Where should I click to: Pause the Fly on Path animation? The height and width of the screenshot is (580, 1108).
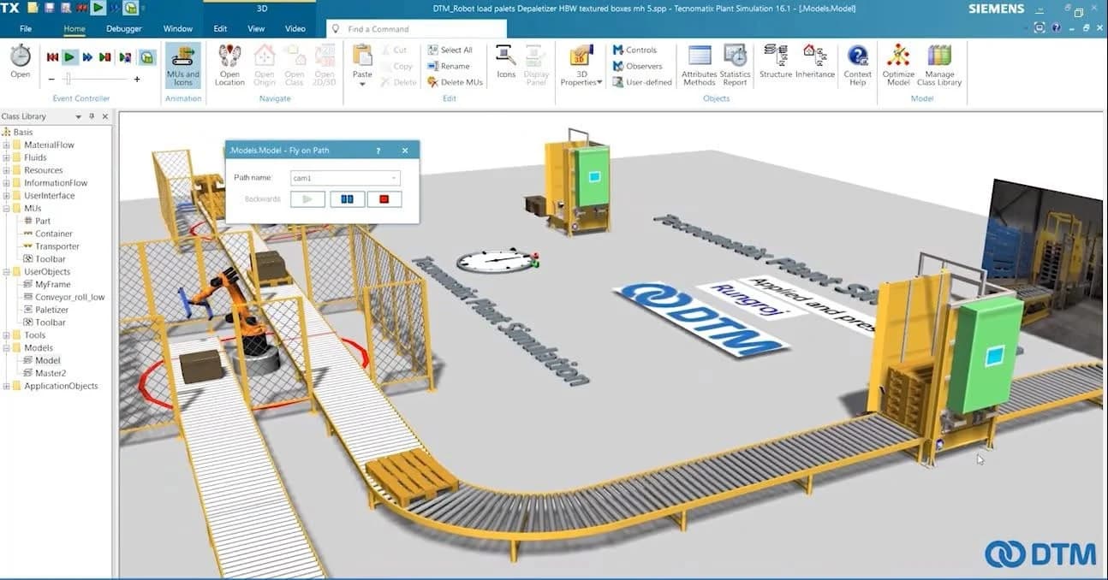(x=347, y=199)
